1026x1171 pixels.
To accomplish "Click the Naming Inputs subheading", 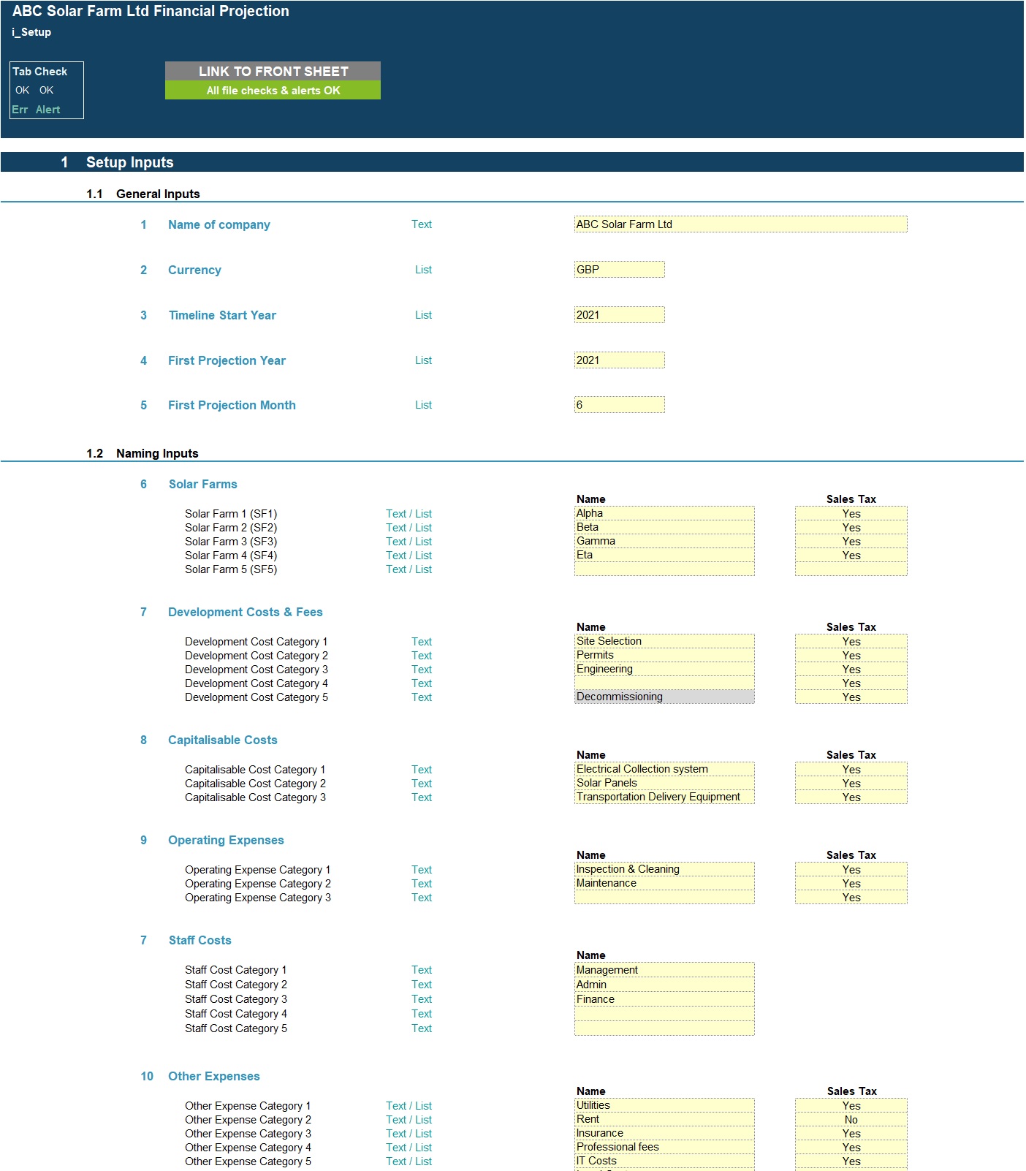I will tap(157, 453).
